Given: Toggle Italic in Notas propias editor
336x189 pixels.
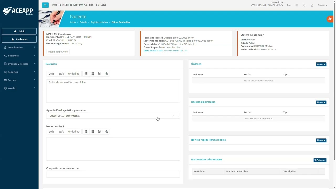Looking at the screenshot, I should [61, 132].
